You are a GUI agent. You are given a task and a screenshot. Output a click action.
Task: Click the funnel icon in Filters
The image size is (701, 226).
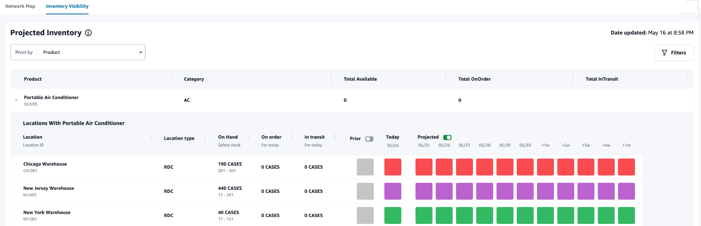(x=664, y=53)
